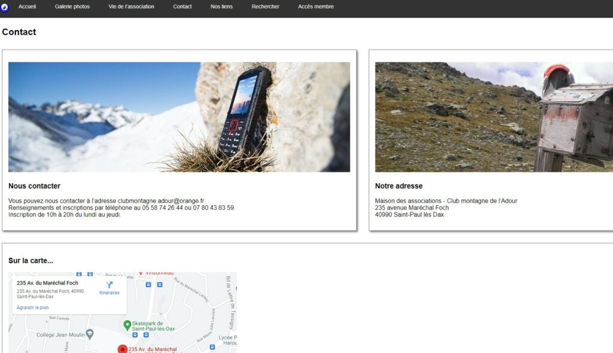
Task: Click the Agrandir le plan link
Action: point(32,308)
